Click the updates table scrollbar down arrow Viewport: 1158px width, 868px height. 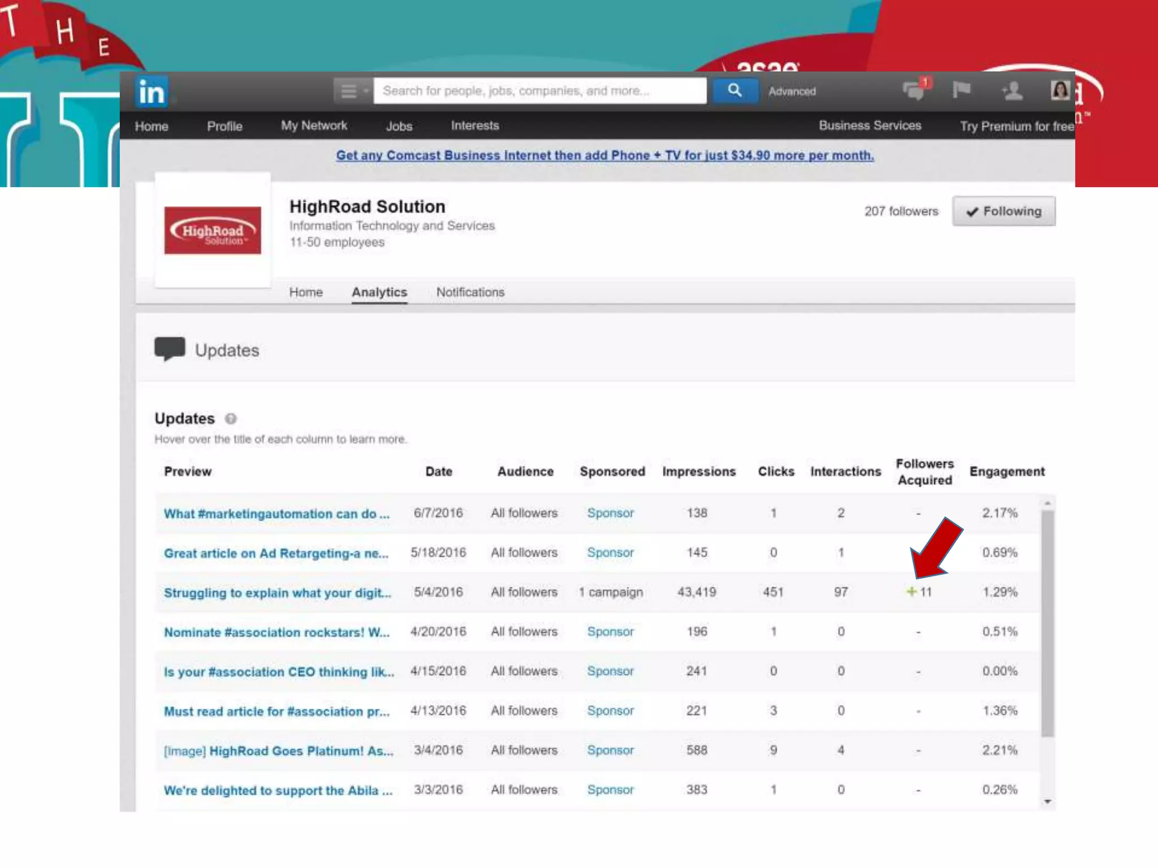(x=1047, y=801)
